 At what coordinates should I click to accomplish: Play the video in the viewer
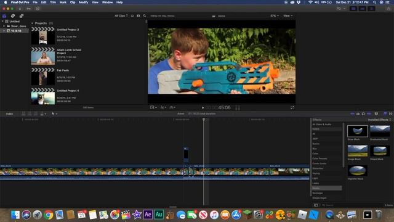203,108
